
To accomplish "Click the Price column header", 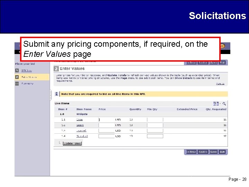I will coord(102,109).
